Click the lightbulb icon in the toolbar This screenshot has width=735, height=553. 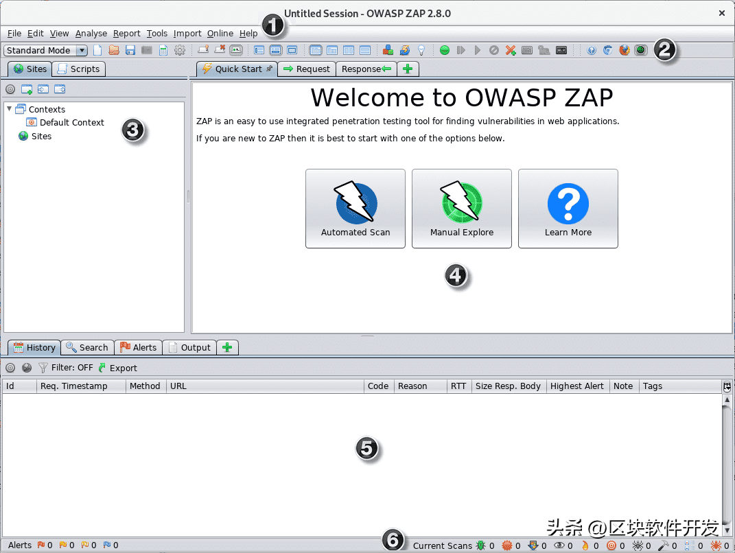(421, 50)
